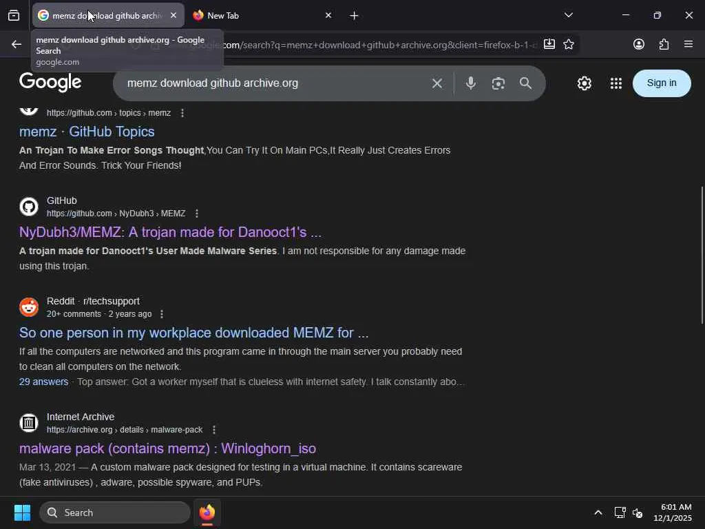Screen dimensions: 705x529
Task: Open the Windows Start menu
Action: (22, 512)
